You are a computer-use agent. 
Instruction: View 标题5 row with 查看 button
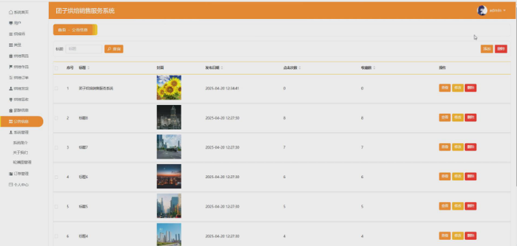click(x=445, y=206)
